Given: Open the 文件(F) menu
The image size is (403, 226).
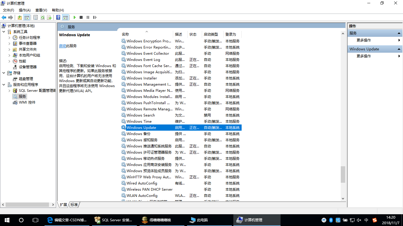Looking at the screenshot, I should [8, 10].
